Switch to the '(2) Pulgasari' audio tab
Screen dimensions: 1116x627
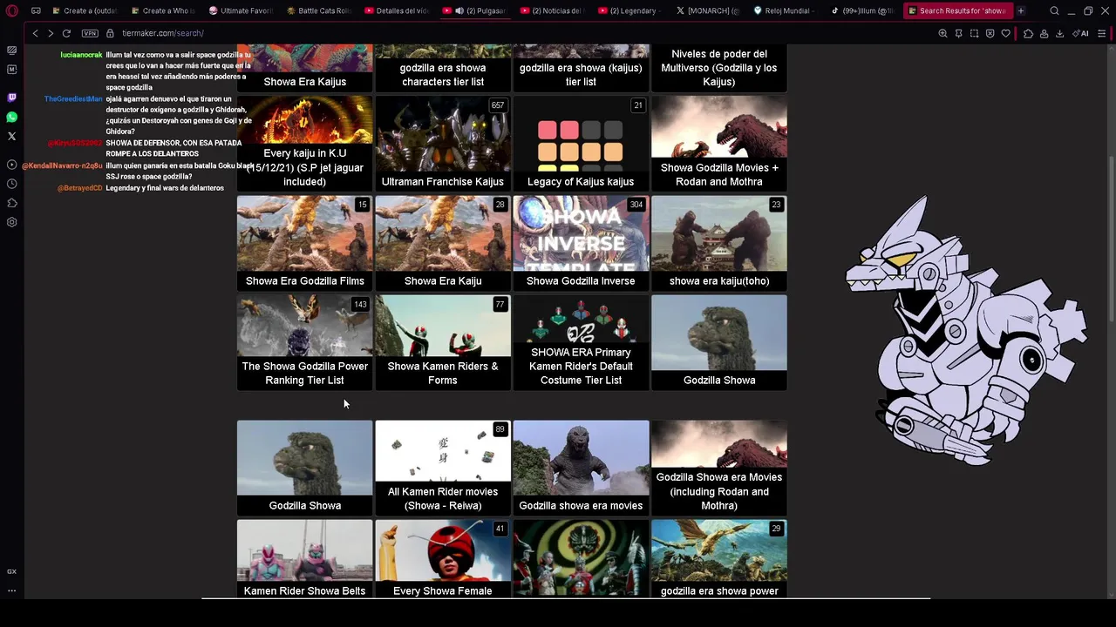tap(475, 10)
